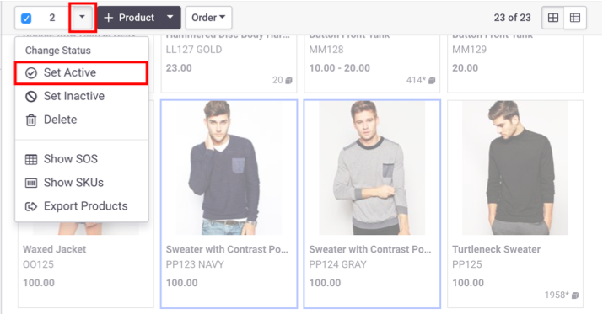Open the Turtleneck Sweater product title
This screenshot has height=314, width=603.
point(496,249)
